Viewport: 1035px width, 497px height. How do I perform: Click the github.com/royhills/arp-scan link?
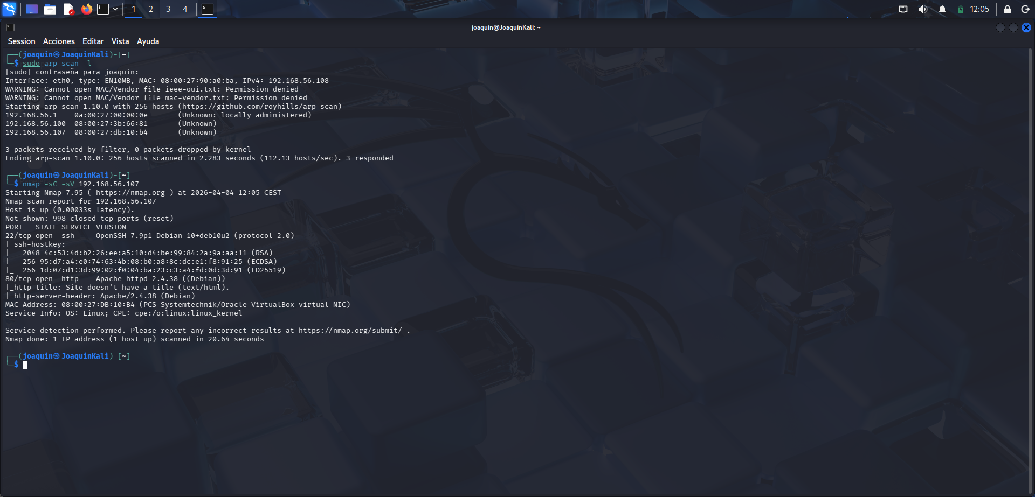click(262, 106)
